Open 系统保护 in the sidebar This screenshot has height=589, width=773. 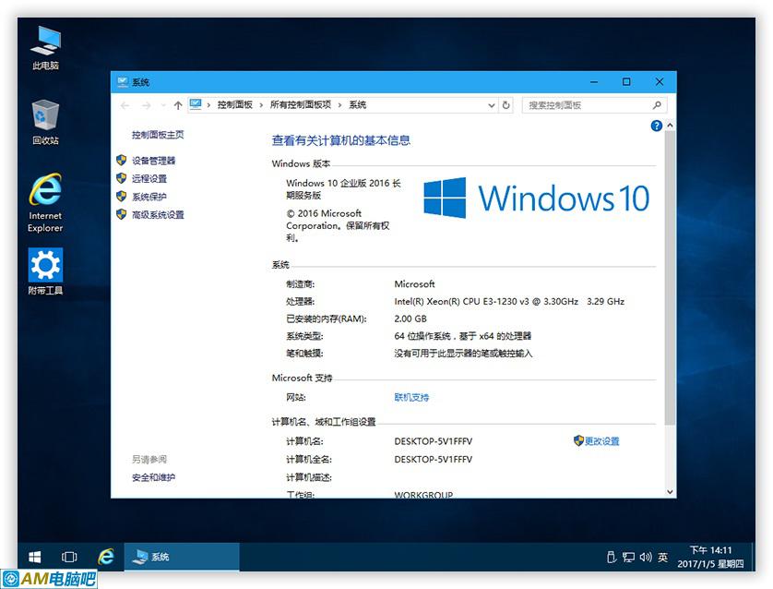[x=149, y=197]
